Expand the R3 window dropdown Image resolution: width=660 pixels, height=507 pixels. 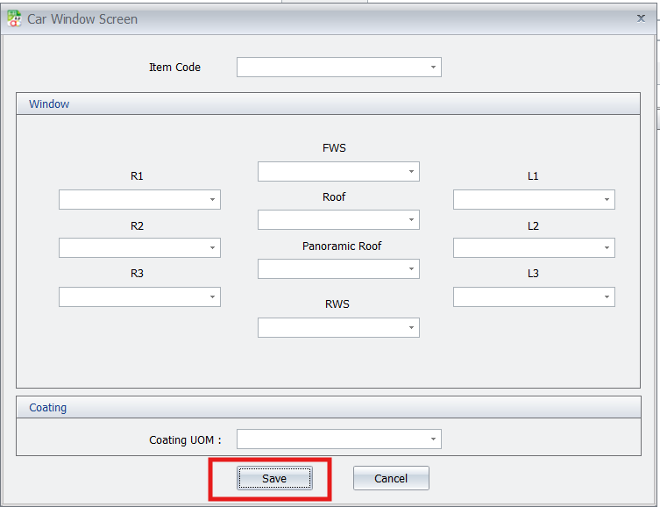pyautogui.click(x=212, y=297)
